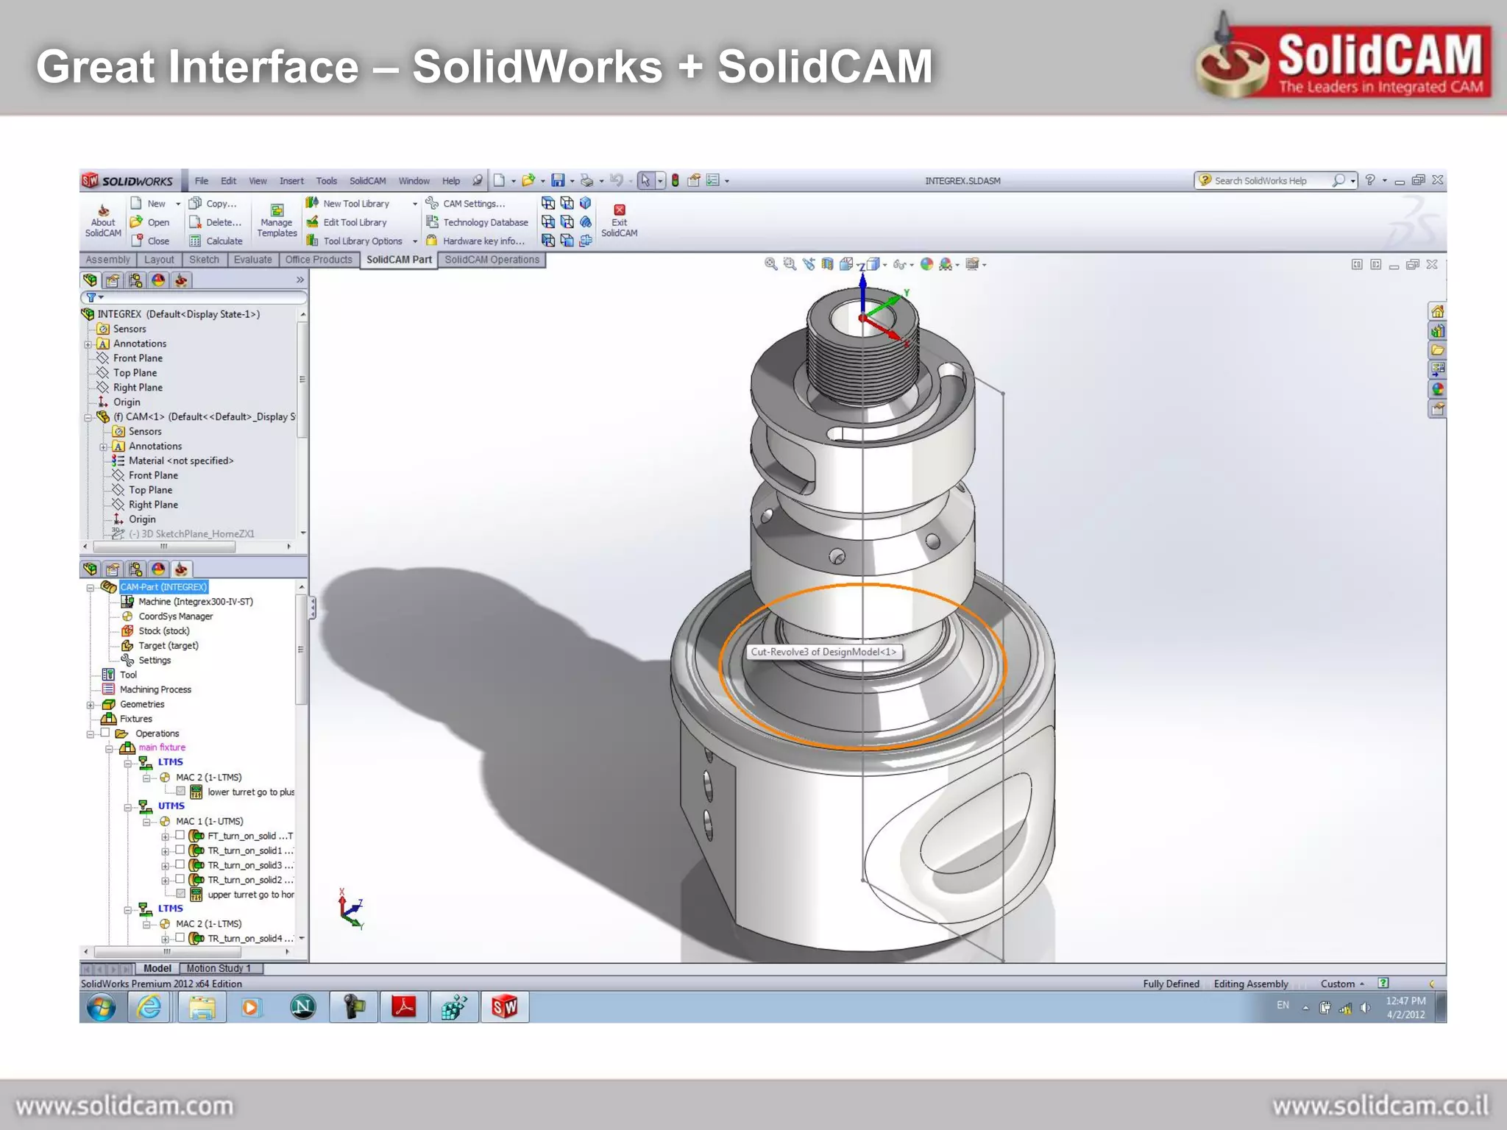Expand the FT_turn_on_solid operation
The image size is (1507, 1130).
pos(165,836)
